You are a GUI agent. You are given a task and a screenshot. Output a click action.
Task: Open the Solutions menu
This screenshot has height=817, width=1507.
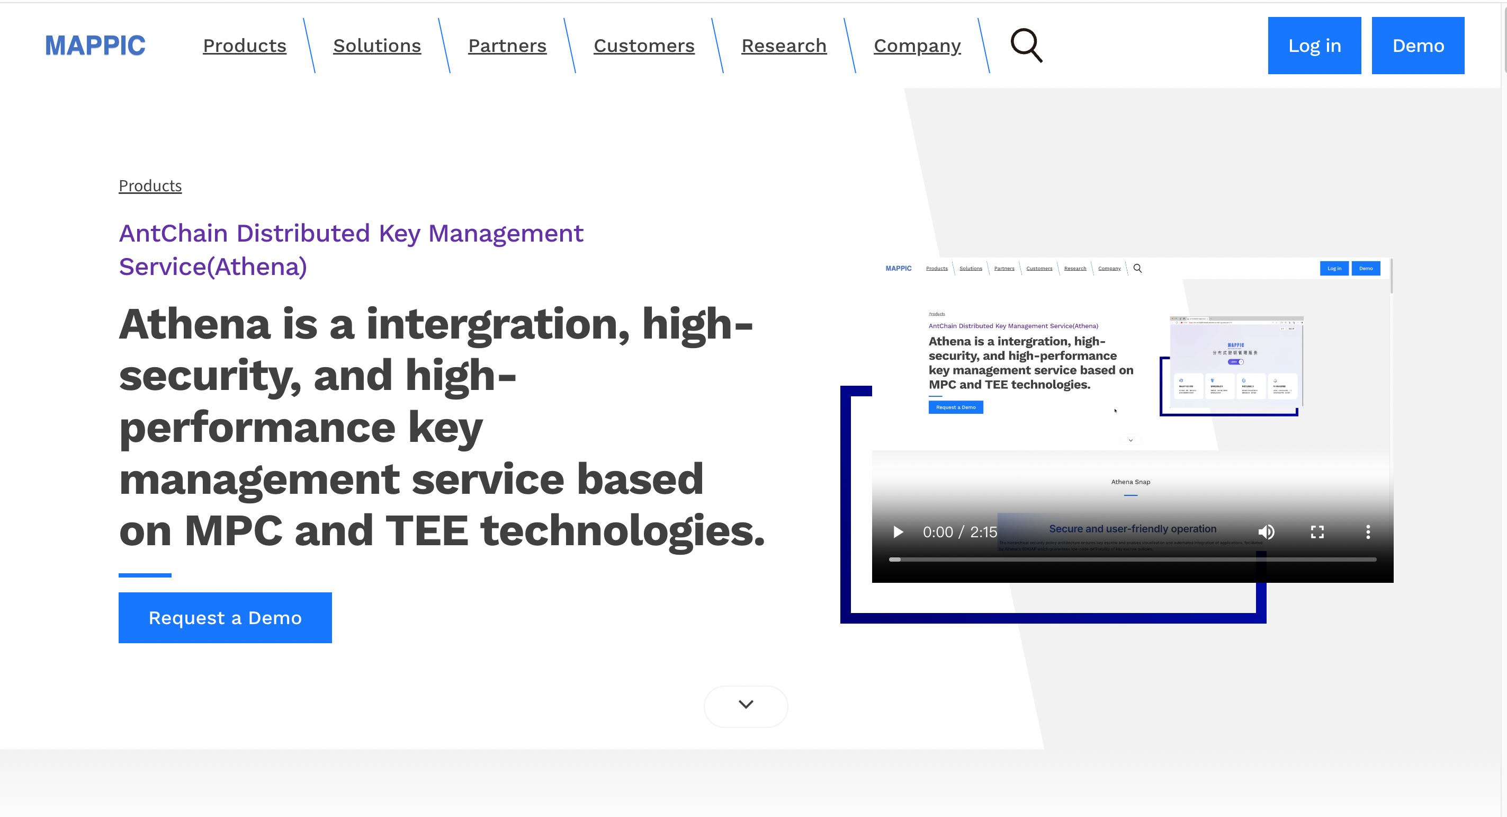(x=377, y=46)
